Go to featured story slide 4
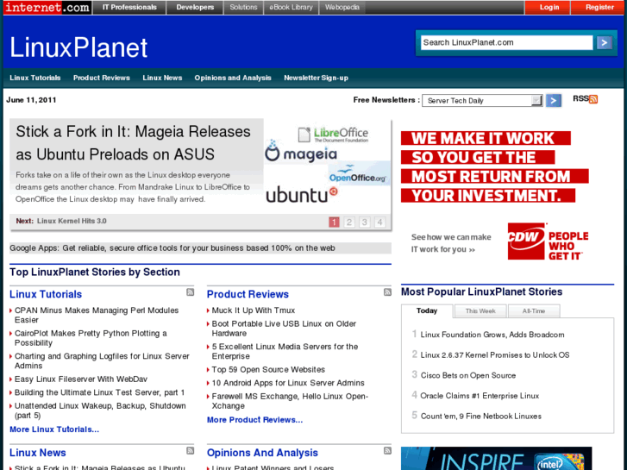 (x=379, y=222)
